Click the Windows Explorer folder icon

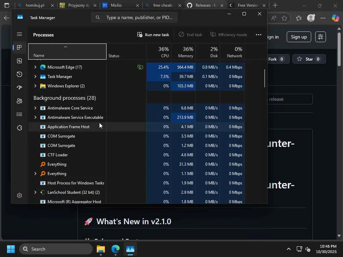43,86
